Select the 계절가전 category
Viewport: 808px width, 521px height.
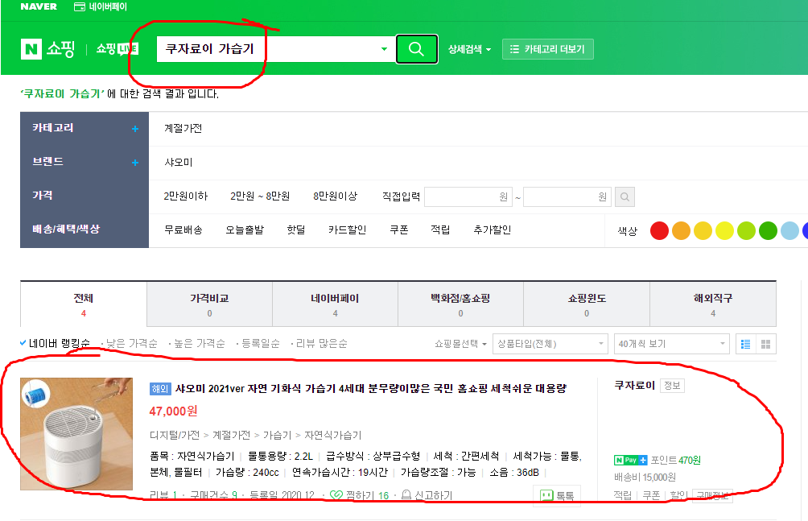183,129
